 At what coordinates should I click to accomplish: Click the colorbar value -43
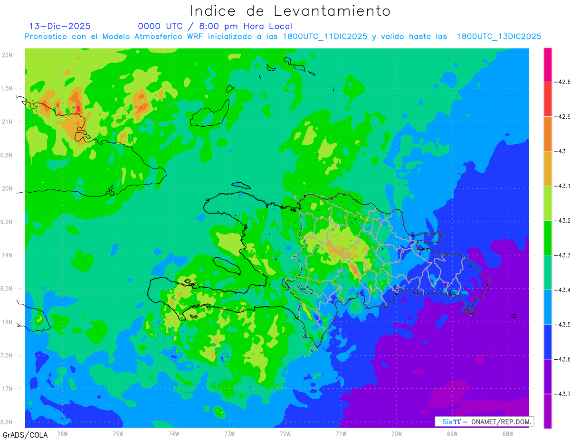pos(560,151)
